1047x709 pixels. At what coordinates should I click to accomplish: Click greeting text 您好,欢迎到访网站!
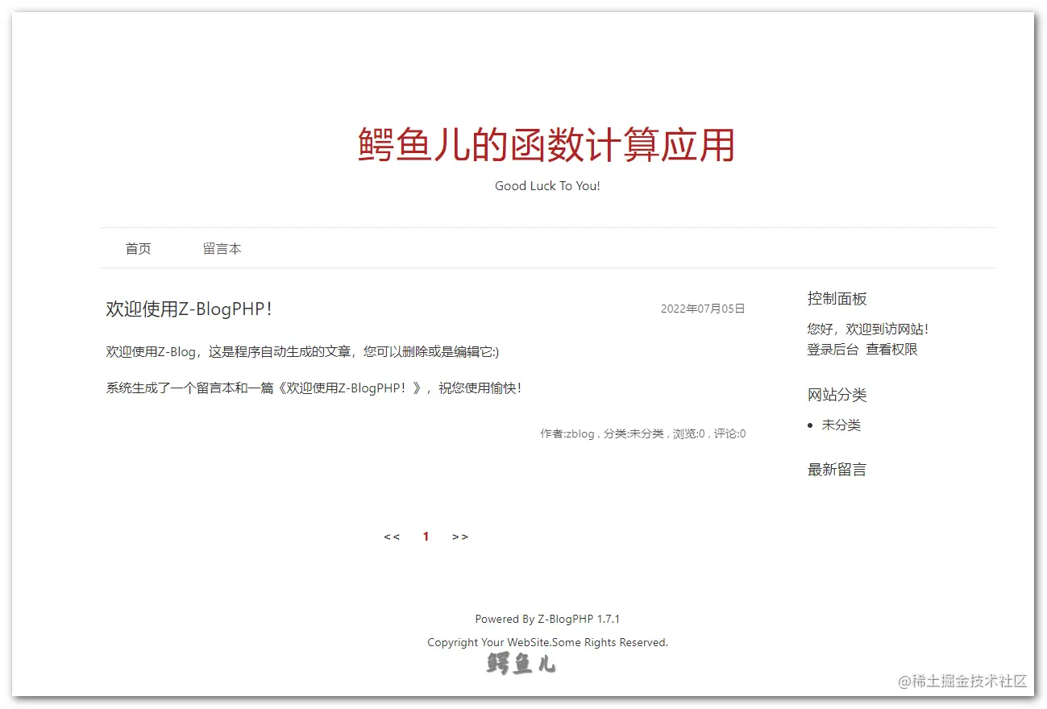pos(868,329)
